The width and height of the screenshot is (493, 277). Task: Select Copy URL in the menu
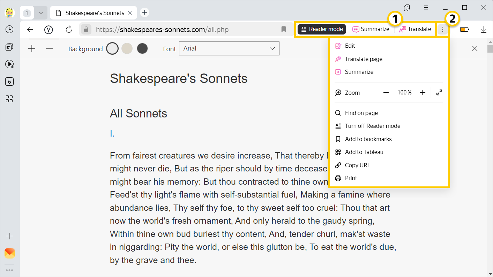[x=357, y=165]
